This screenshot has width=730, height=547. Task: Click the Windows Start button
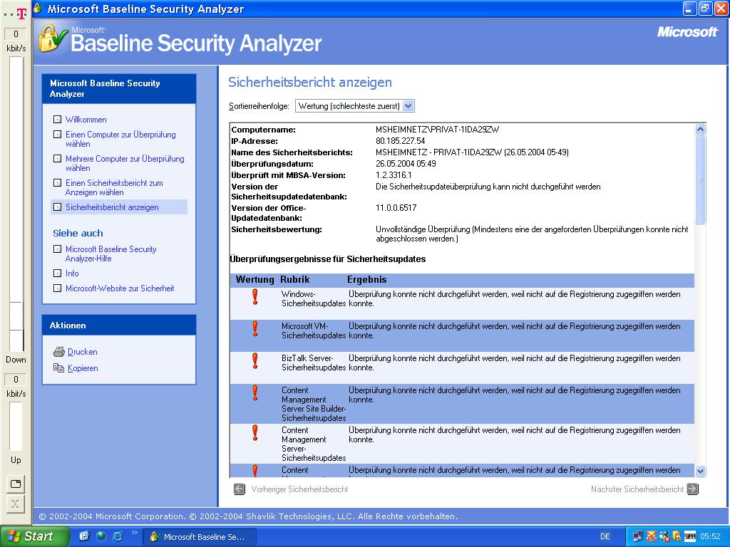[34, 536]
